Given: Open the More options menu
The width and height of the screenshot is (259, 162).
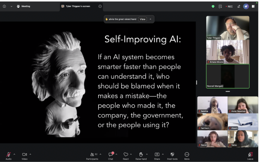Looking at the screenshot, I should tap(187, 156).
